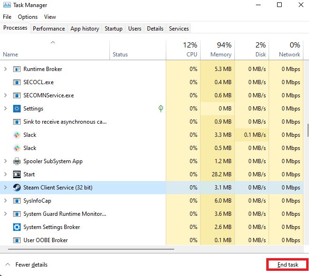Switch to the Performance tab
The width and height of the screenshot is (309, 276).
[49, 29]
